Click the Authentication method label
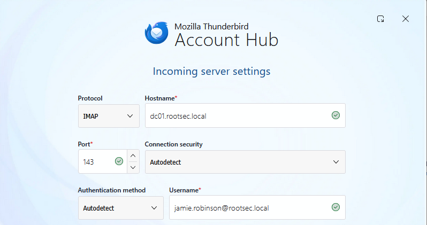Screen dimensions: 427x225 (112, 190)
